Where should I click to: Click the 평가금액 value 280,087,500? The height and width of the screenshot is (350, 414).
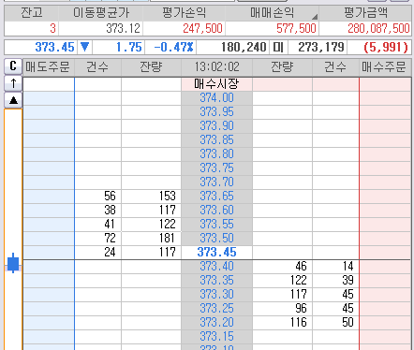click(378, 29)
